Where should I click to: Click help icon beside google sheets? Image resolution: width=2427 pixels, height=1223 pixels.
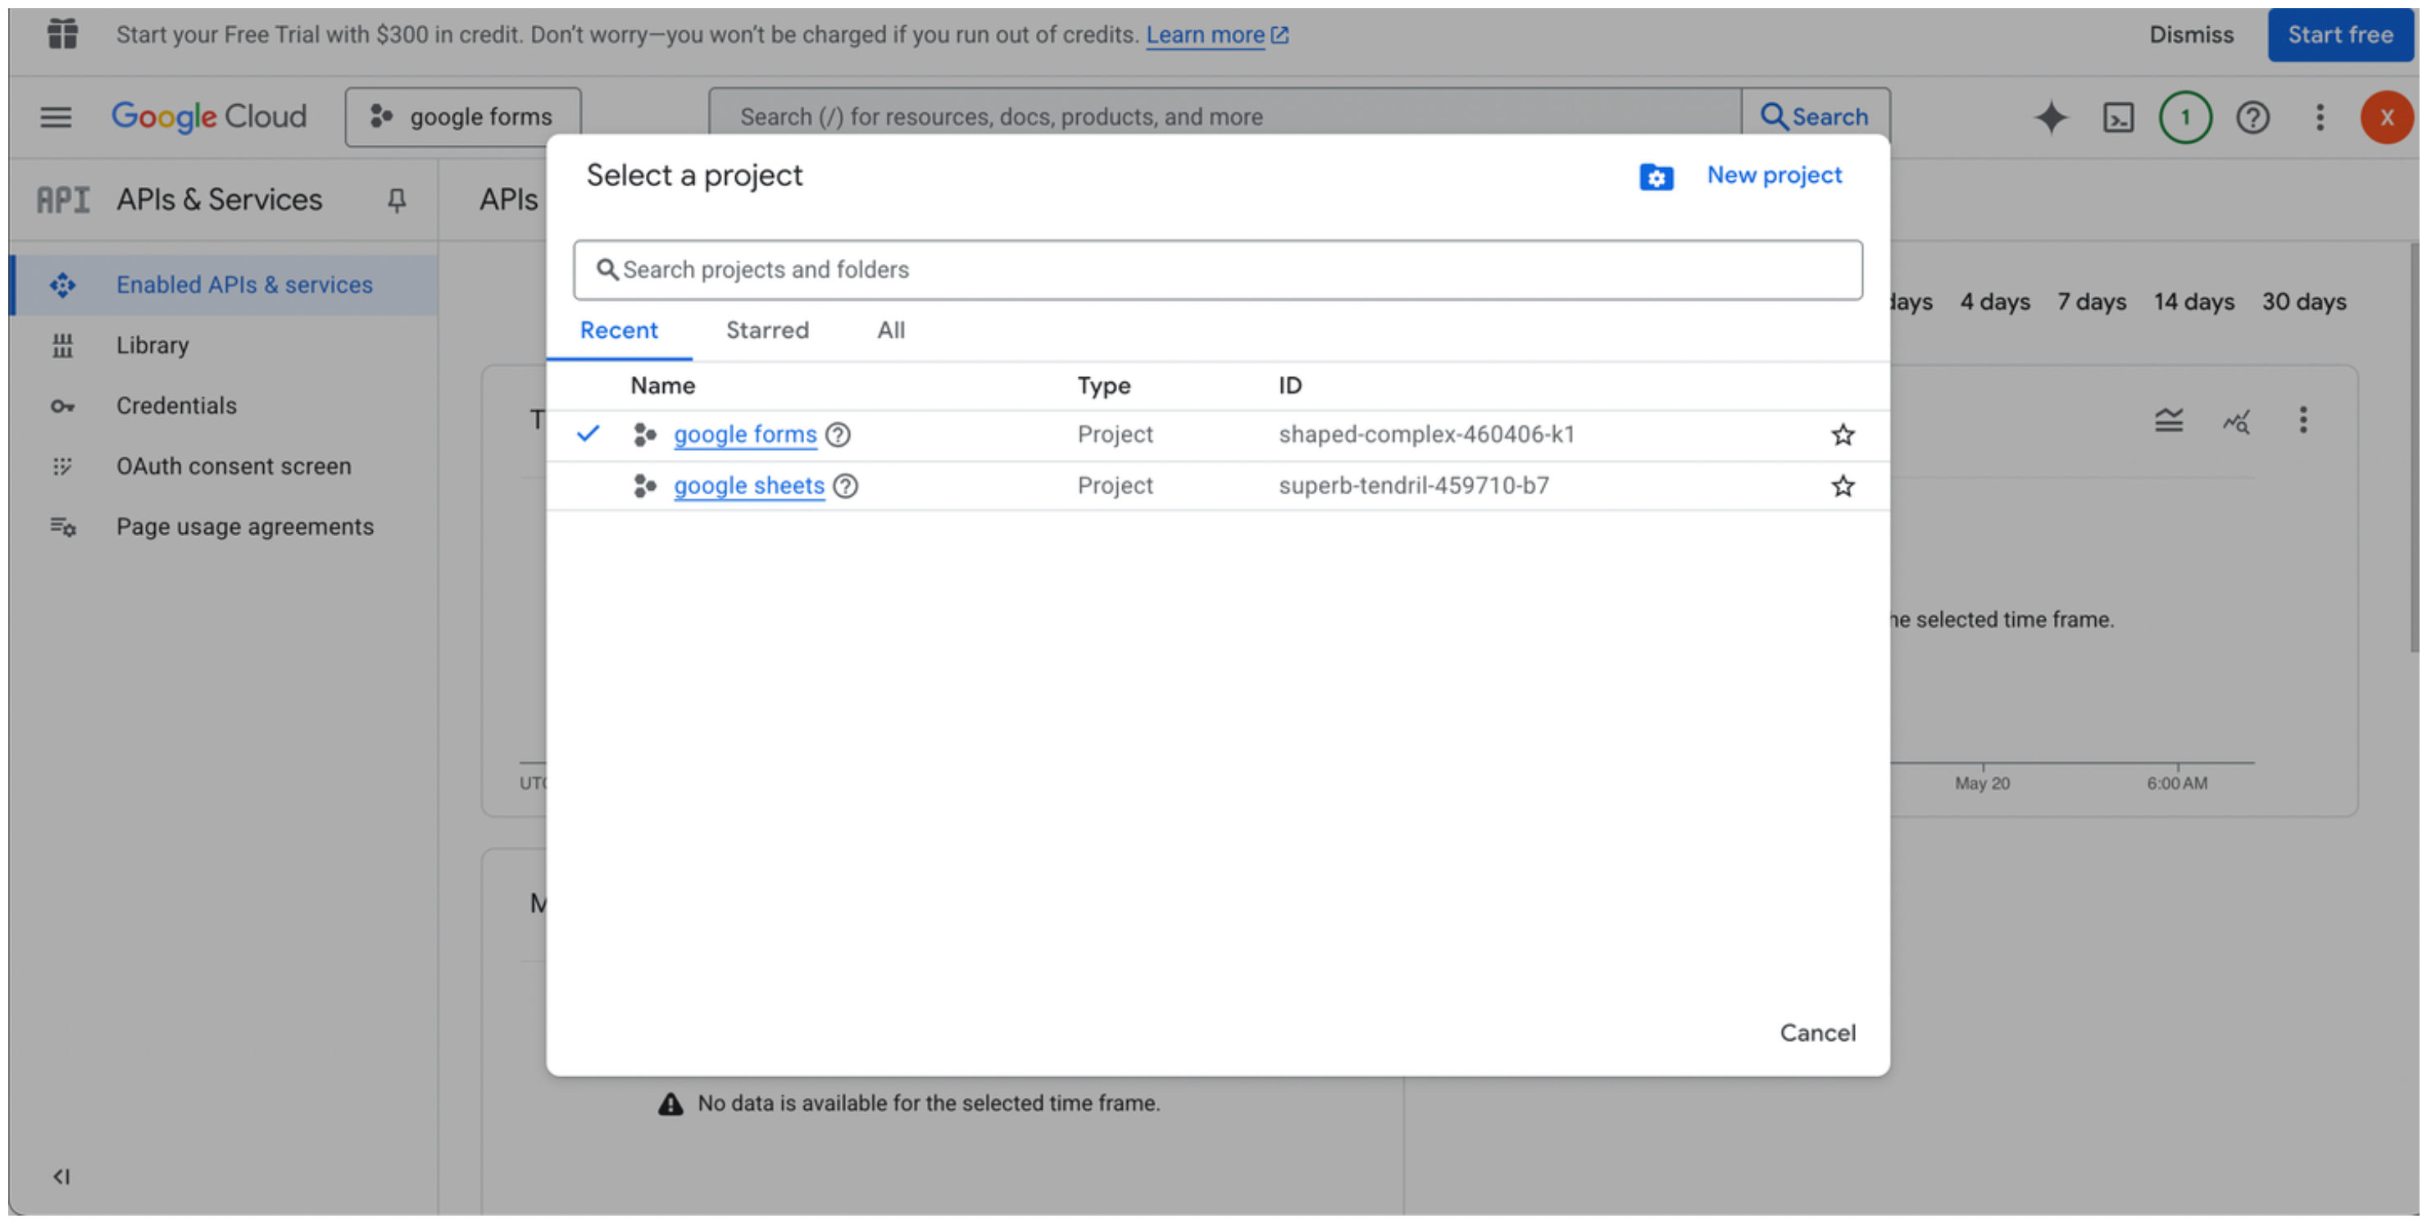coord(845,486)
